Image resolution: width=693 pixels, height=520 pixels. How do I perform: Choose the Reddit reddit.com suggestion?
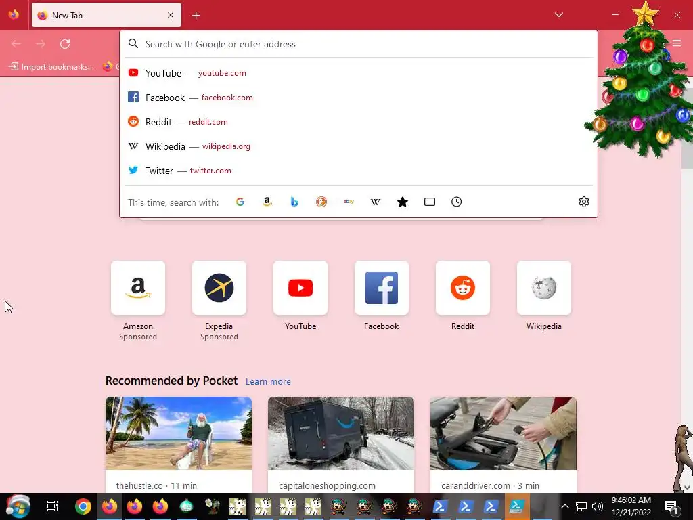pyautogui.click(x=359, y=122)
